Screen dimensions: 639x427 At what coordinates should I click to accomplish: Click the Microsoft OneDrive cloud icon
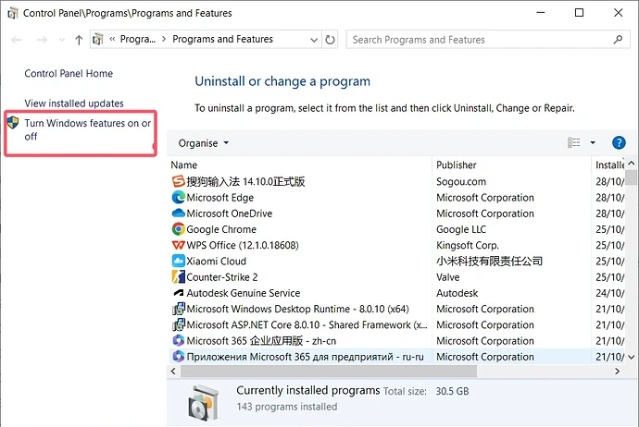click(x=179, y=213)
